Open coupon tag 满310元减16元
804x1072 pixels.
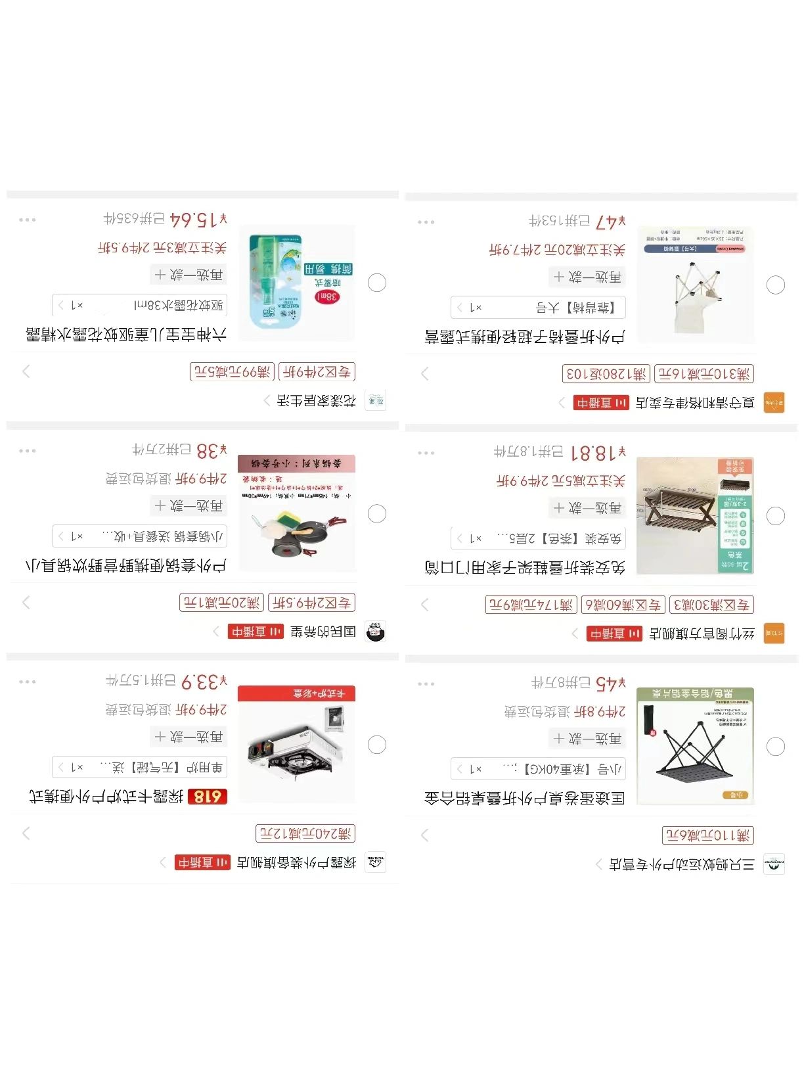[x=704, y=374]
